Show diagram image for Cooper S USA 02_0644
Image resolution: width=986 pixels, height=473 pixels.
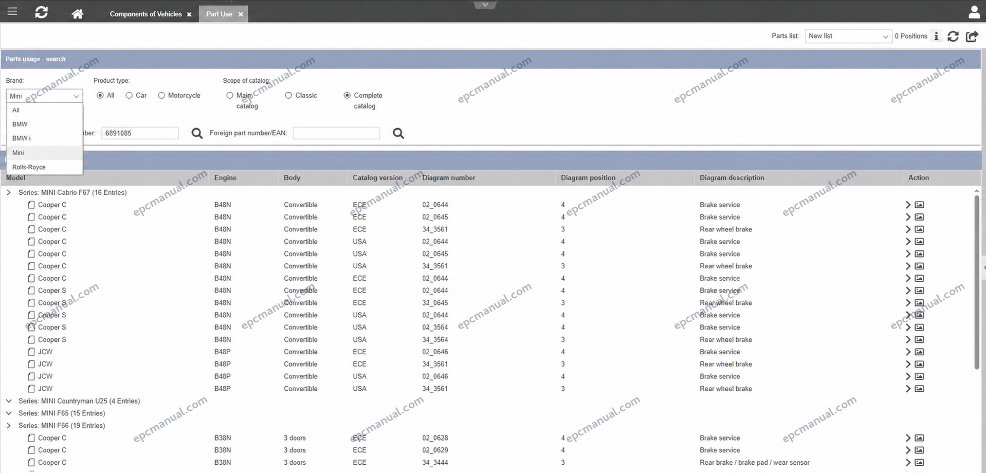(919, 315)
